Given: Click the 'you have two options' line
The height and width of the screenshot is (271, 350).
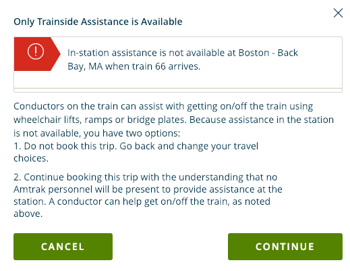Looking at the screenshot, I should 96,133.
